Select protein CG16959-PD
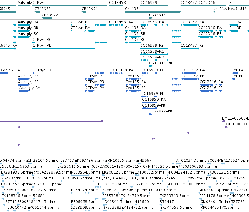Screen dimensions: 249x212 (x=149, y=97)
